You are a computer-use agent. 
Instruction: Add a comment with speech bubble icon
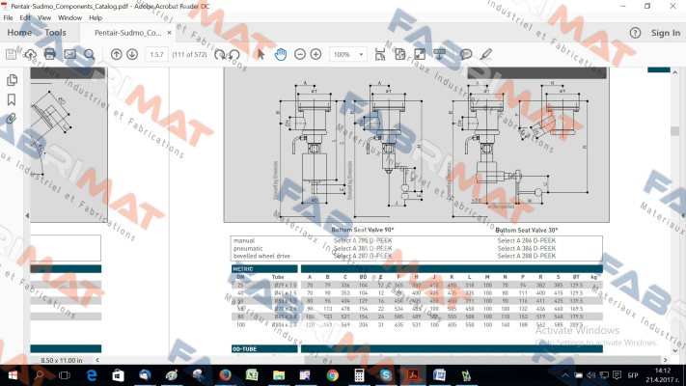tap(466, 54)
